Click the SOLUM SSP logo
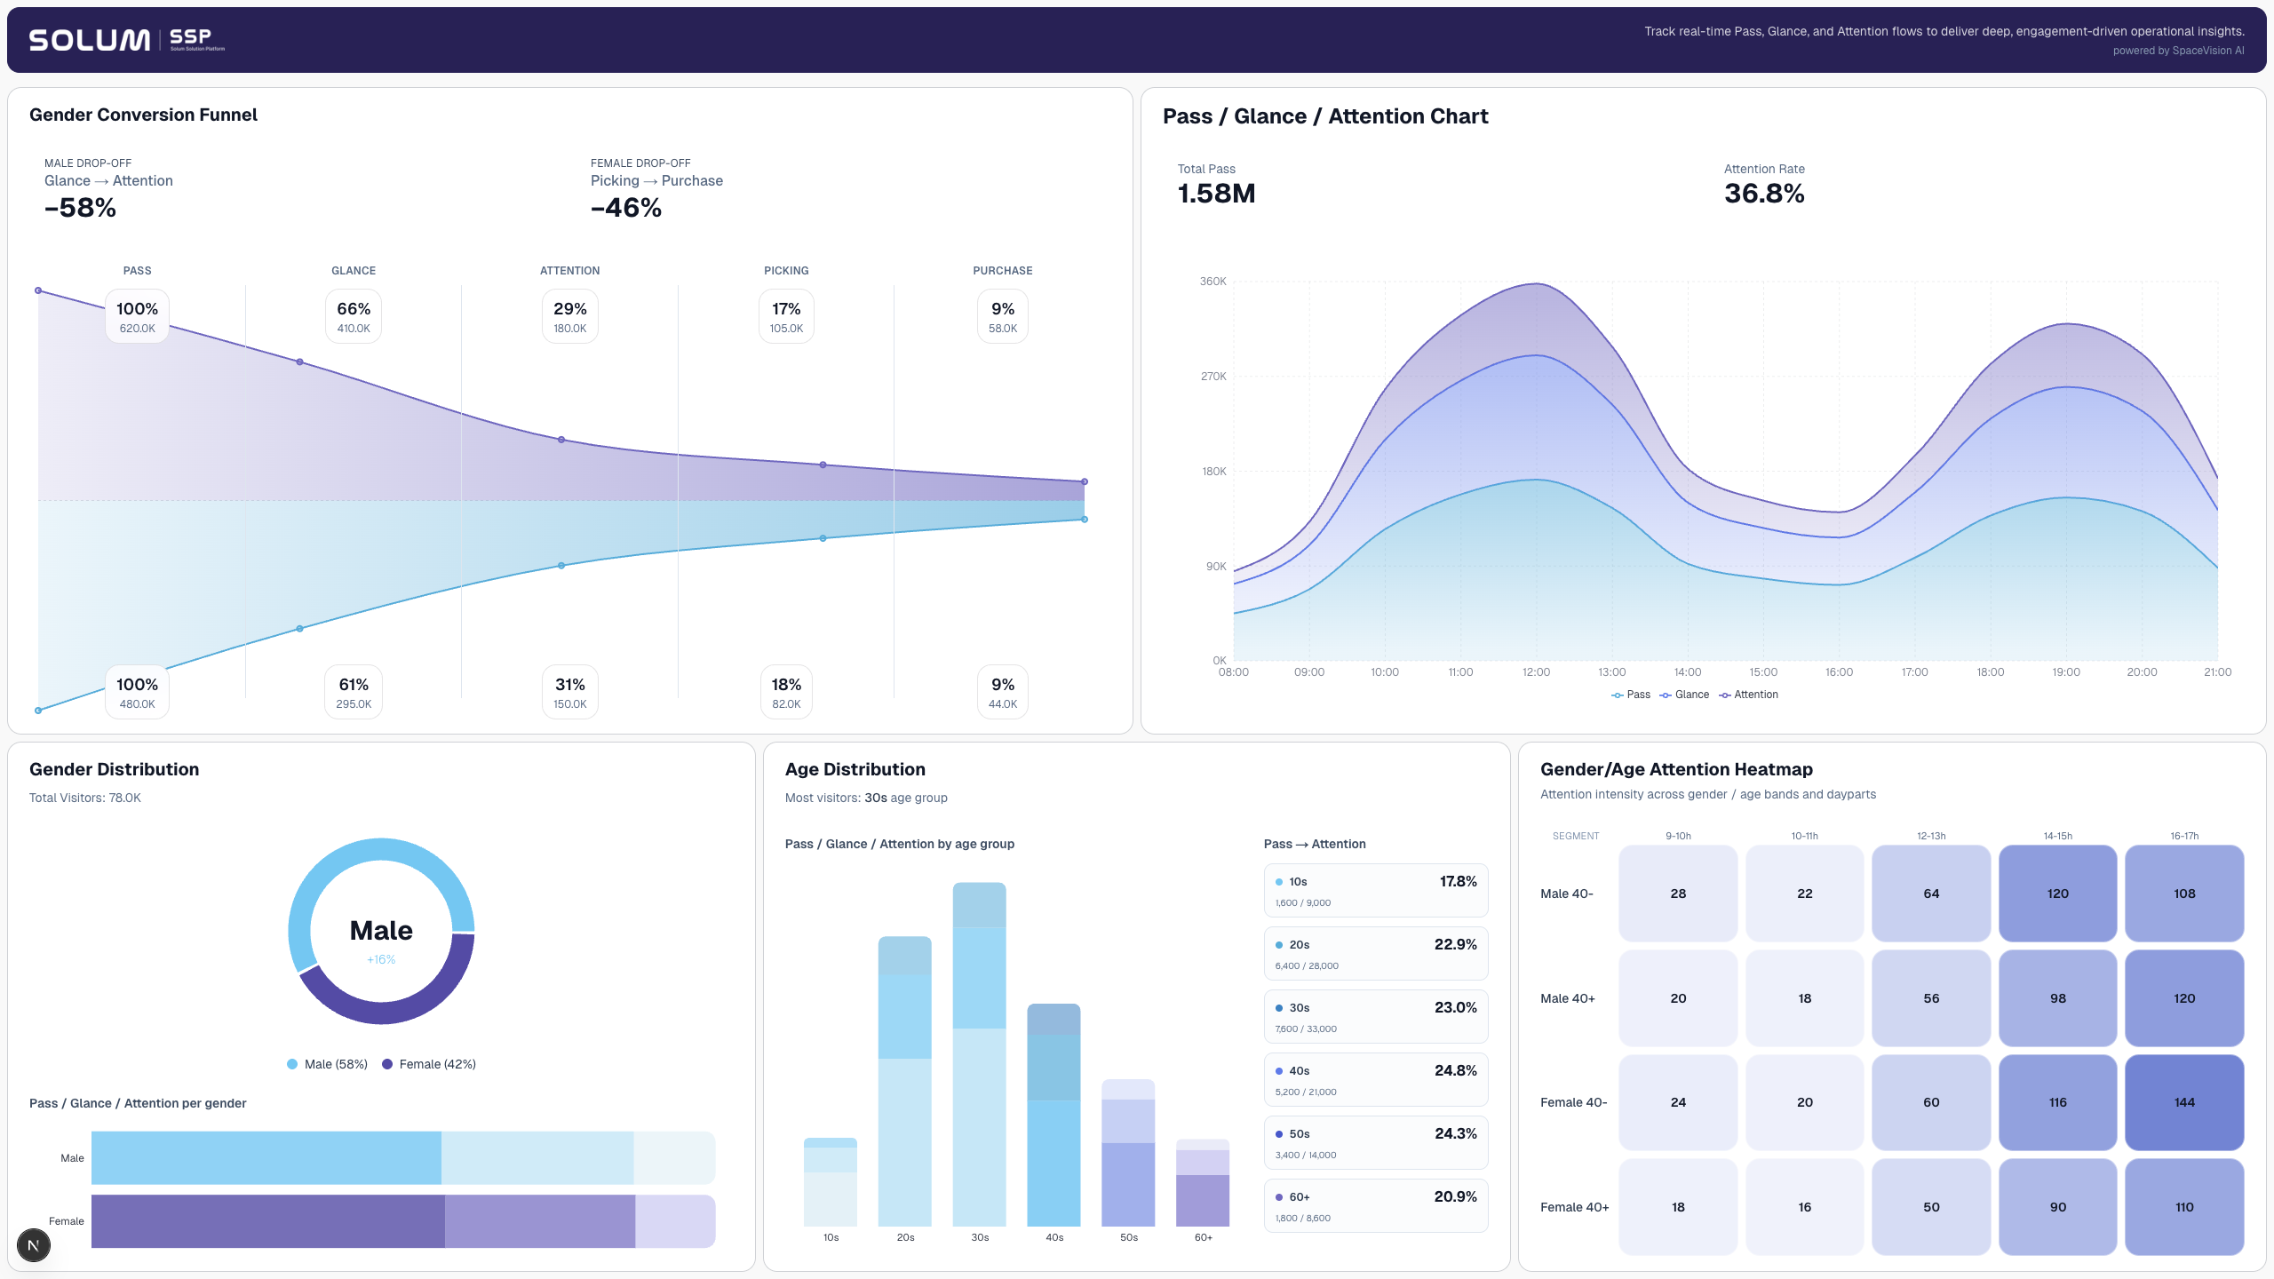 [x=126, y=40]
